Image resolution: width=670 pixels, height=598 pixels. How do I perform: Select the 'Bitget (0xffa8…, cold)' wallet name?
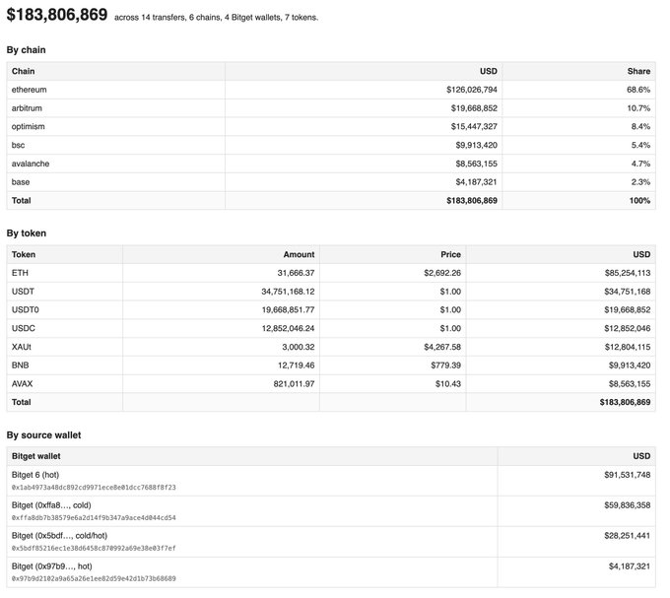point(51,505)
